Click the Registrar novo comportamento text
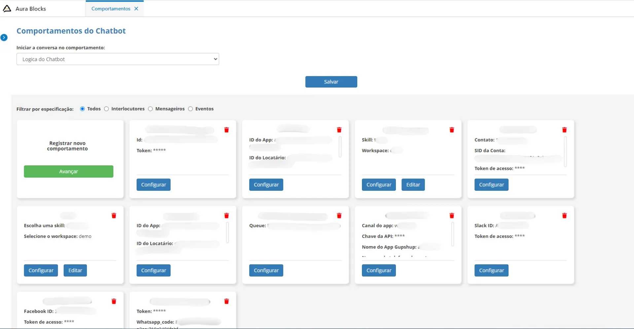 67,146
